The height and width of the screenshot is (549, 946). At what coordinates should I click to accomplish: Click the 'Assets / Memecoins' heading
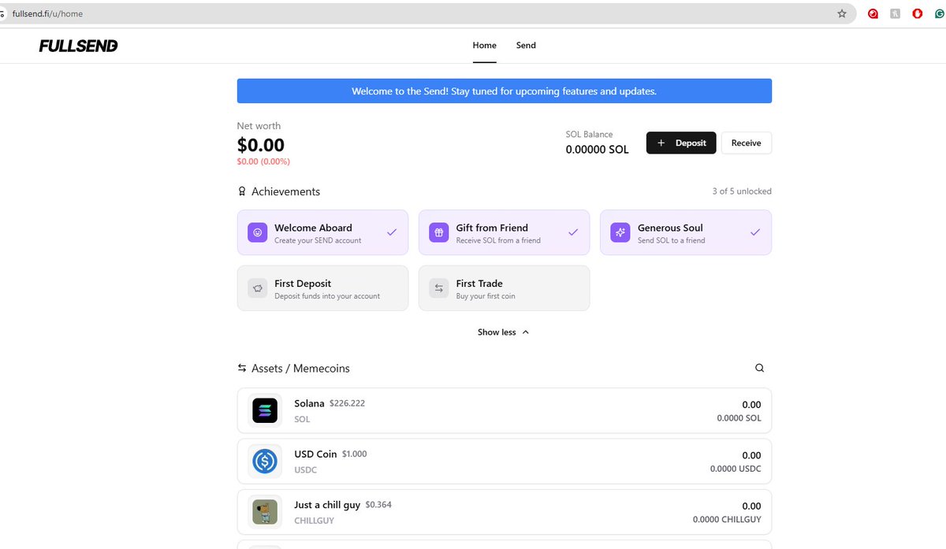300,369
